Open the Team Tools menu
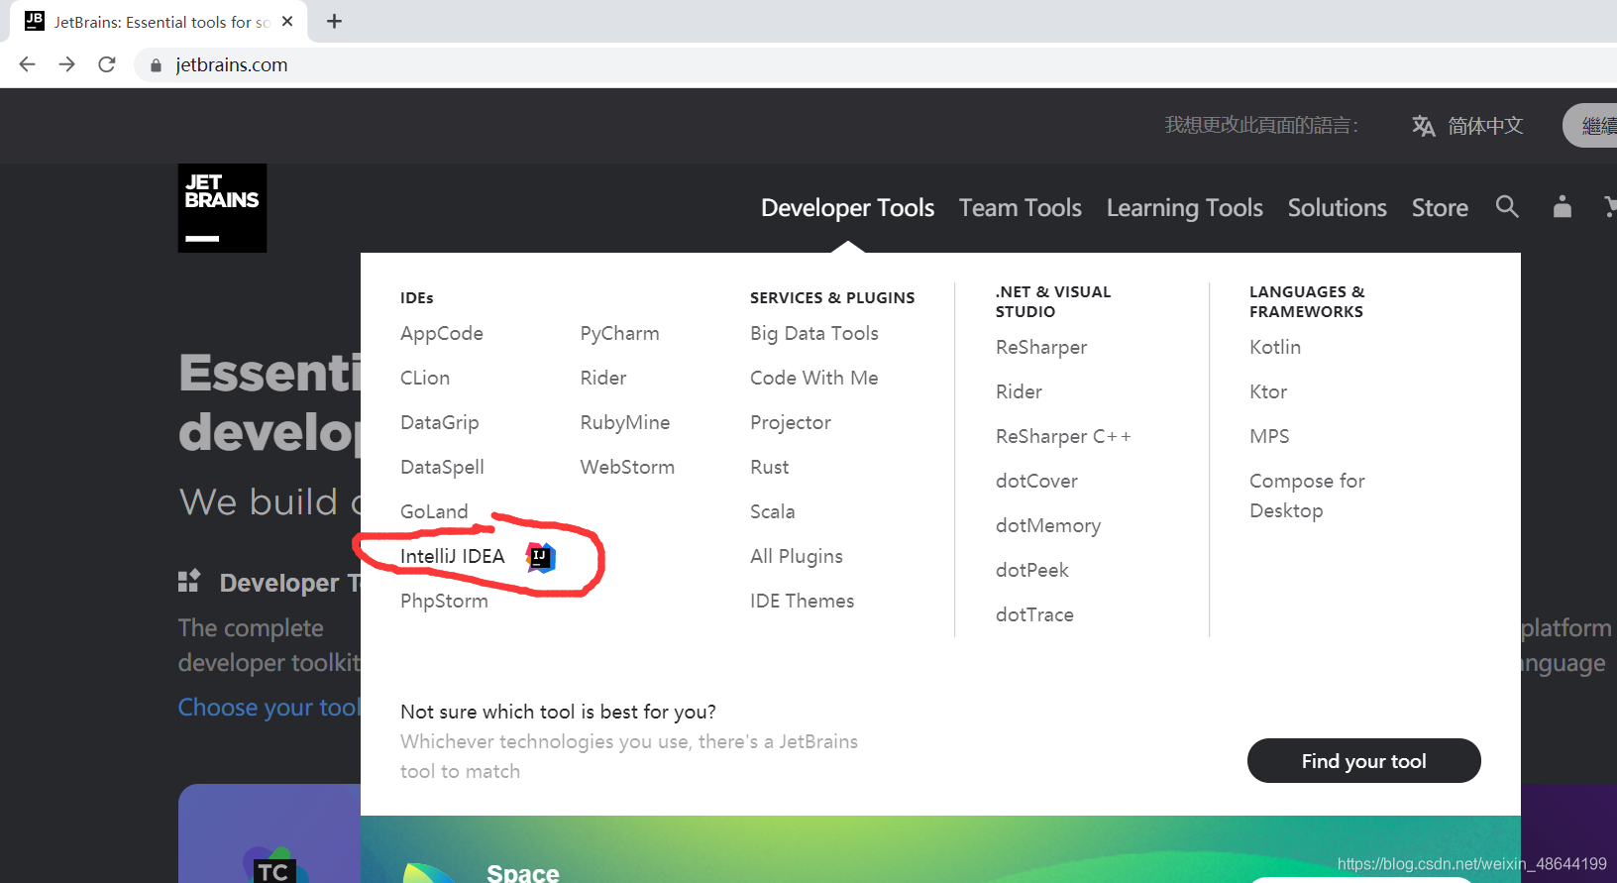Viewport: 1617px width, 883px height. point(1020,207)
